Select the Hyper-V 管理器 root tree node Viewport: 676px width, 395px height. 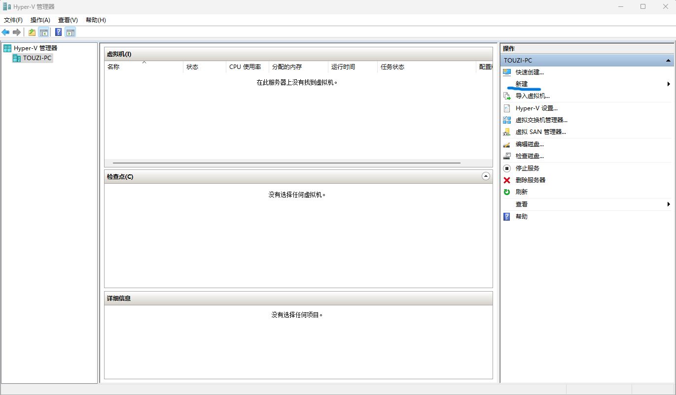[31, 48]
